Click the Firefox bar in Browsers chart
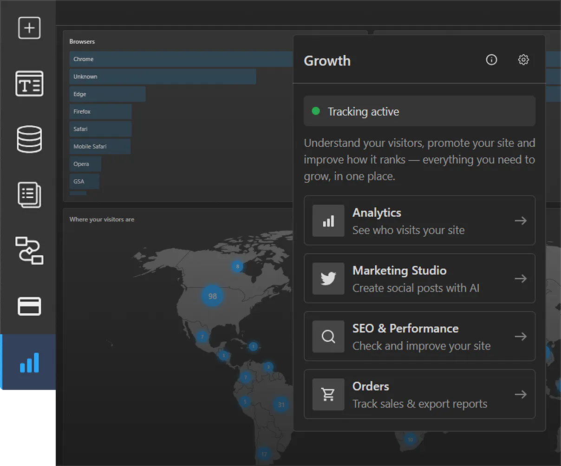This screenshot has width=561, height=466. 100,111
